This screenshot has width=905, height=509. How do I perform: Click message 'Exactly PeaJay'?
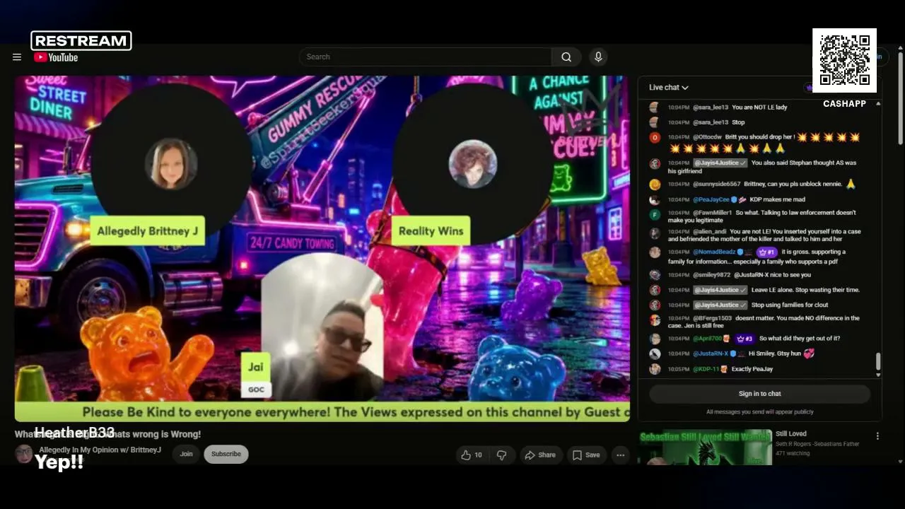point(752,369)
